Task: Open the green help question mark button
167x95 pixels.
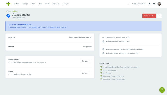Action: (162, 90)
